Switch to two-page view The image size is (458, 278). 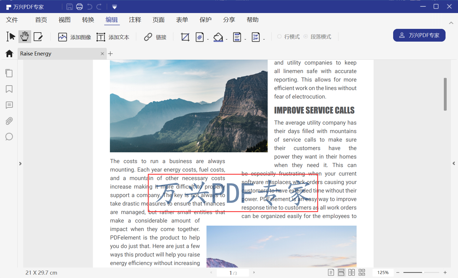tap(352, 273)
